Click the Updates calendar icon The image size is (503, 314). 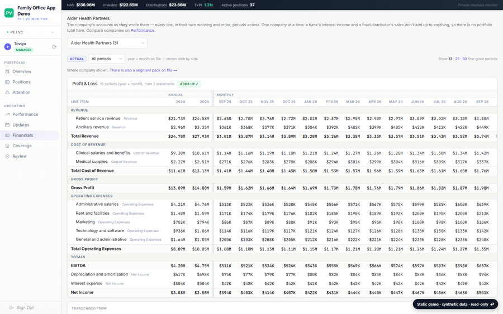click(7, 125)
